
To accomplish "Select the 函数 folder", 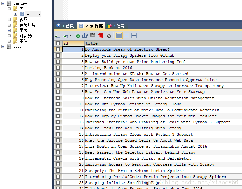I will point(23,30).
